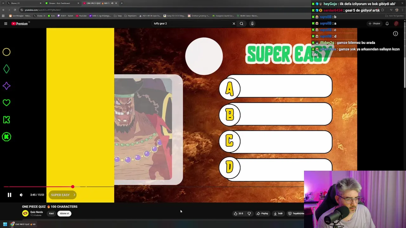Send thanks via Teşekkürler button
This screenshot has width=406, height=228.
click(x=296, y=213)
